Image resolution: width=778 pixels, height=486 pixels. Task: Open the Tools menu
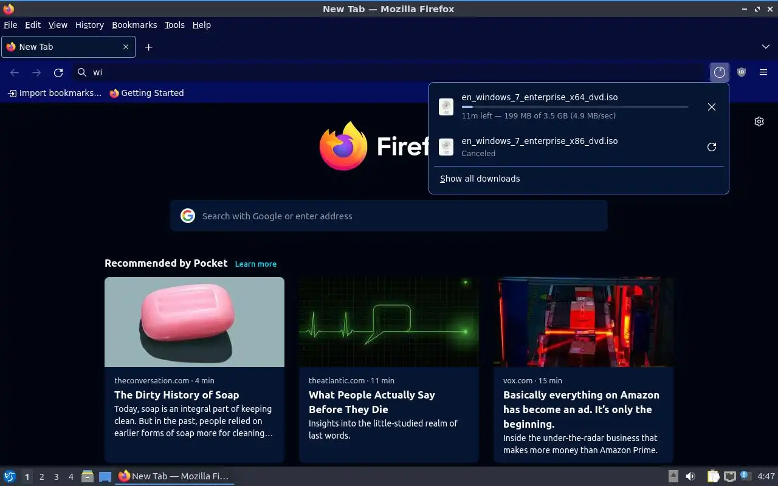(174, 25)
